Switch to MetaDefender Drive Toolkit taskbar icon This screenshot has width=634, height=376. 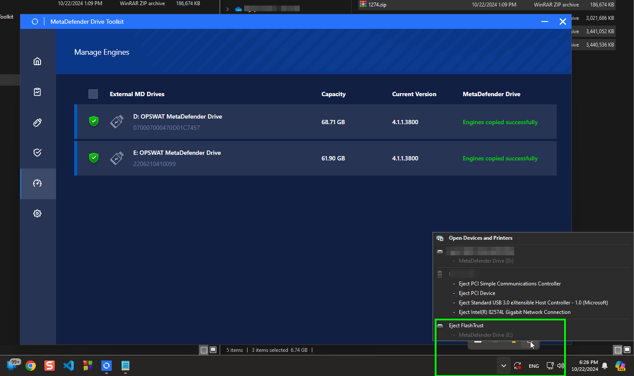(x=107, y=366)
